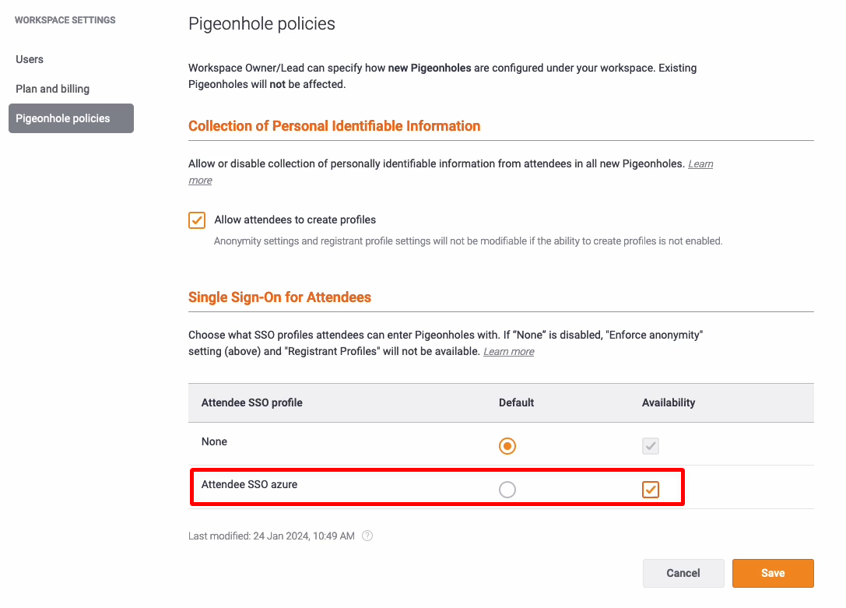Screen dimensions: 846x608
Task: Click Allow attendees to create profiles label
Action: click(x=295, y=220)
